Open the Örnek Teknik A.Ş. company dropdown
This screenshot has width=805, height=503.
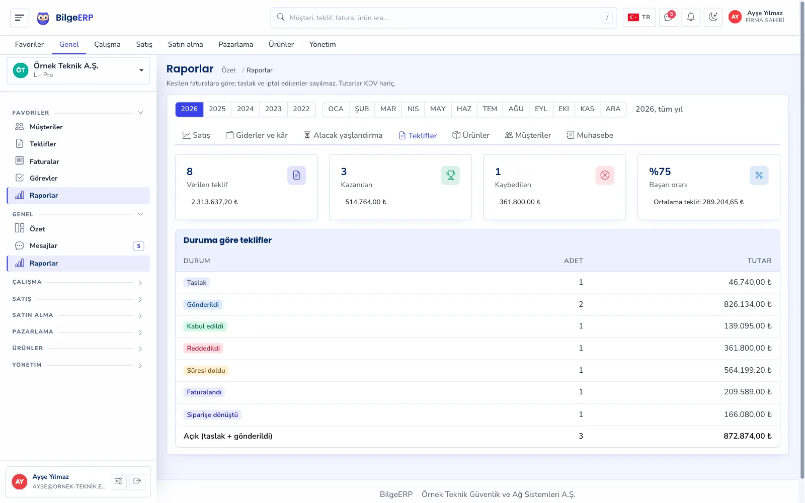tap(78, 70)
